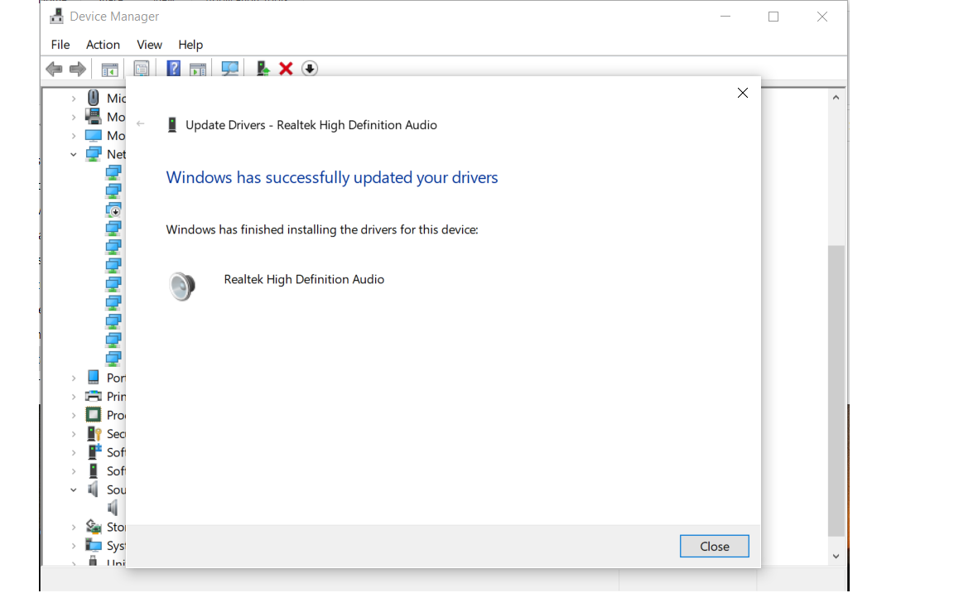
Task: Open Properties from the toolbar sheet icon
Action: coord(141,69)
